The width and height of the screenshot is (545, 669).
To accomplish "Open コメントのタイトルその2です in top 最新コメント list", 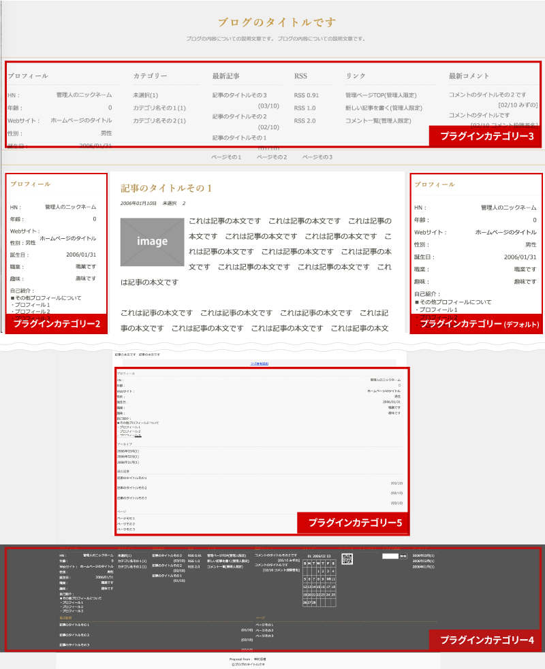I will point(487,95).
